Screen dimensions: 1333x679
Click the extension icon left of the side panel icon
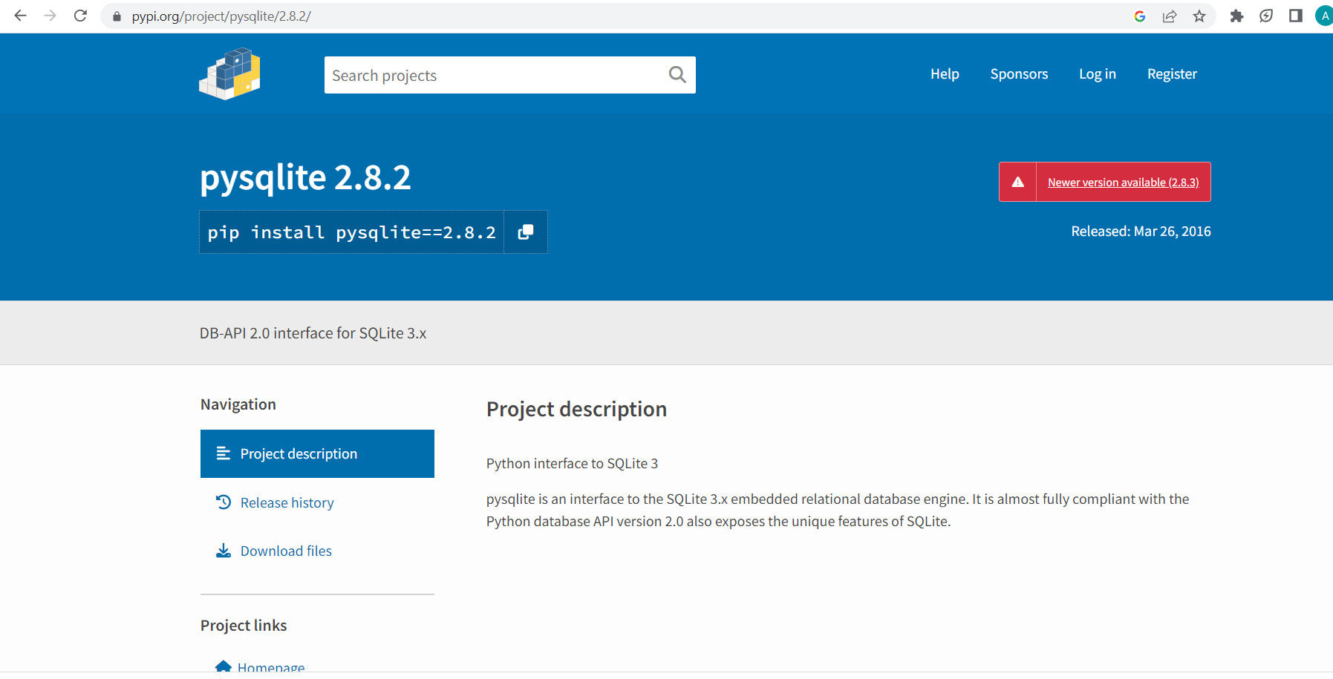click(x=1266, y=16)
